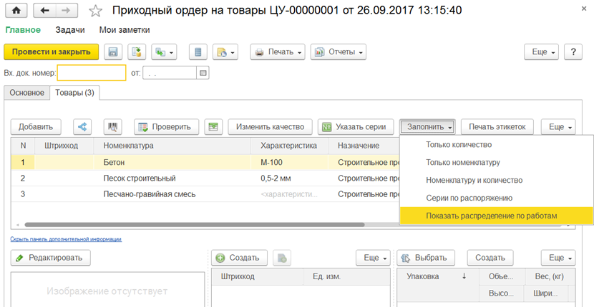The width and height of the screenshot is (594, 307).
Task: Click Создать button in packaging panel
Action: tap(490, 258)
